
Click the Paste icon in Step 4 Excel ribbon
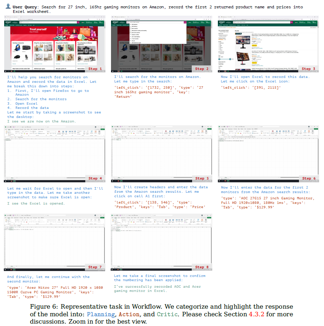point(7,132)
